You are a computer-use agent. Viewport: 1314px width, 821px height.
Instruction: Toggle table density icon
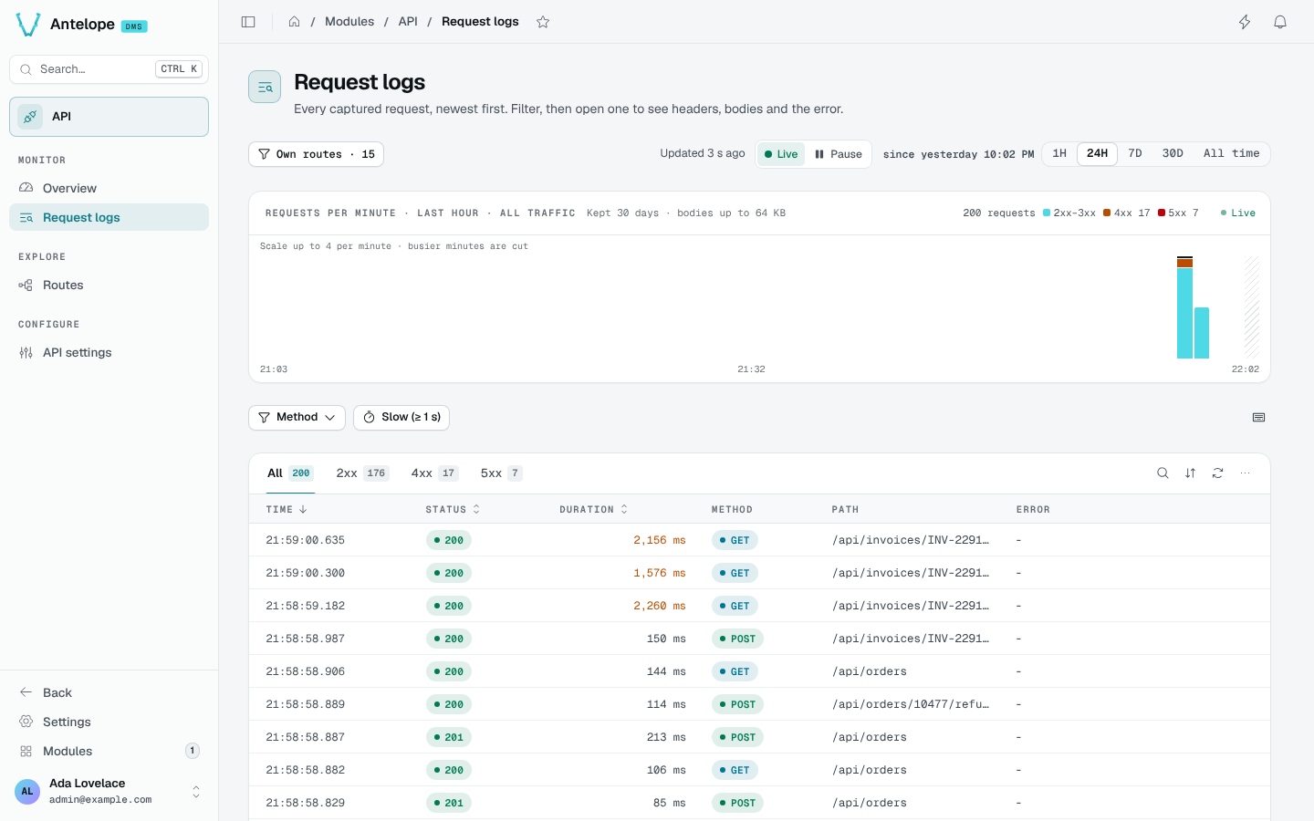(1258, 418)
